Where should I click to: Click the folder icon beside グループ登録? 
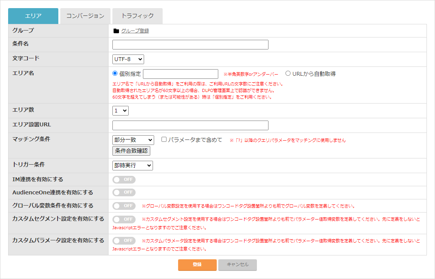[x=116, y=31]
